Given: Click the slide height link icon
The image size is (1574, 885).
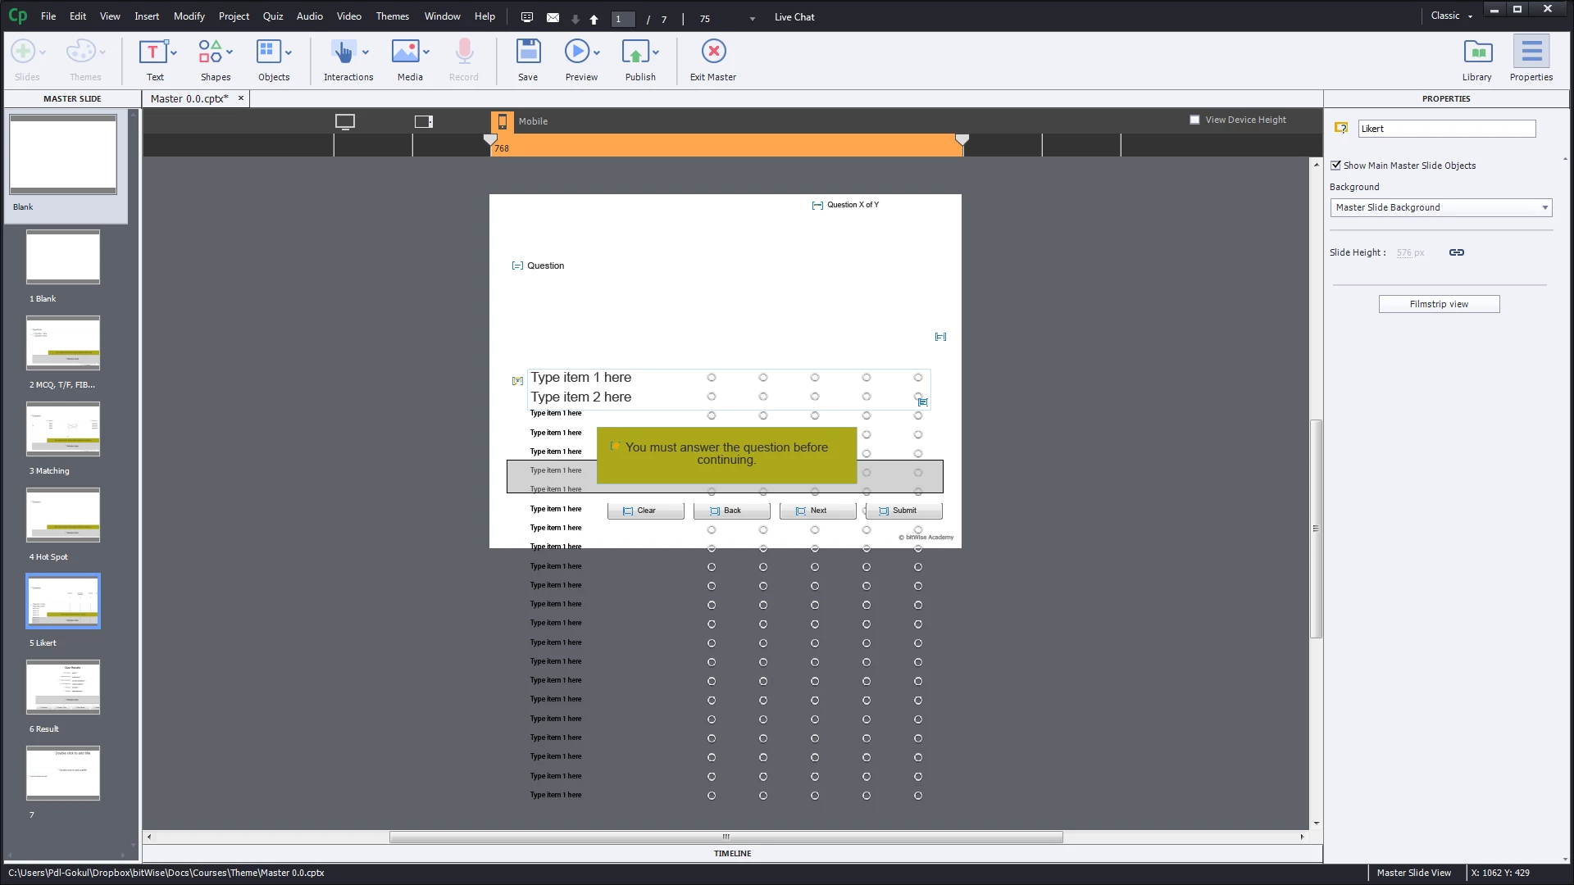Looking at the screenshot, I should coord(1457,252).
